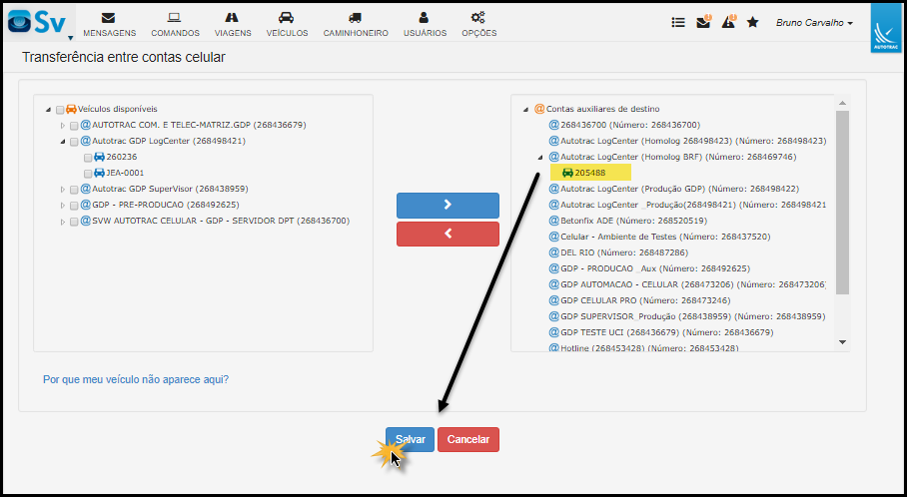Screen dimensions: 907x497
Task: Open the Viagens menu
Action: [x=233, y=25]
